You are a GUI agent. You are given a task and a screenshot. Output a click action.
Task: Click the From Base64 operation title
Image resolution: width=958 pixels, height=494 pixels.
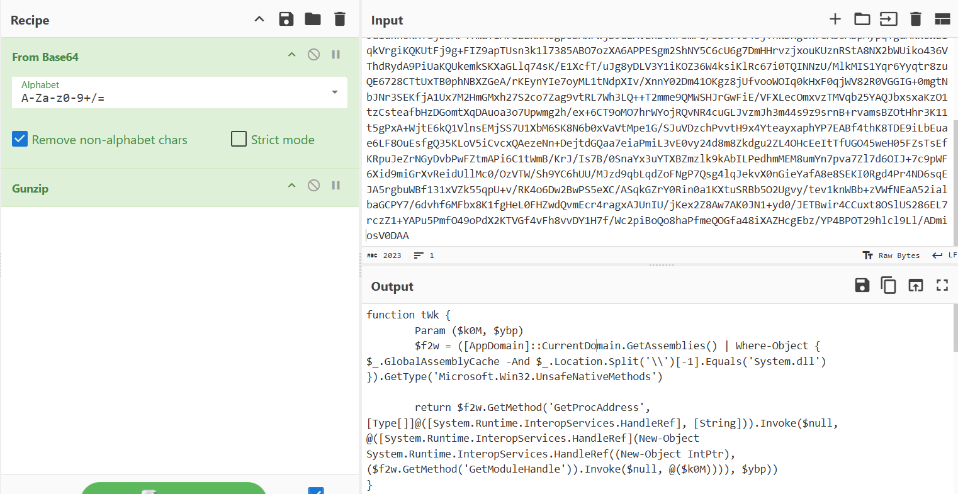45,57
